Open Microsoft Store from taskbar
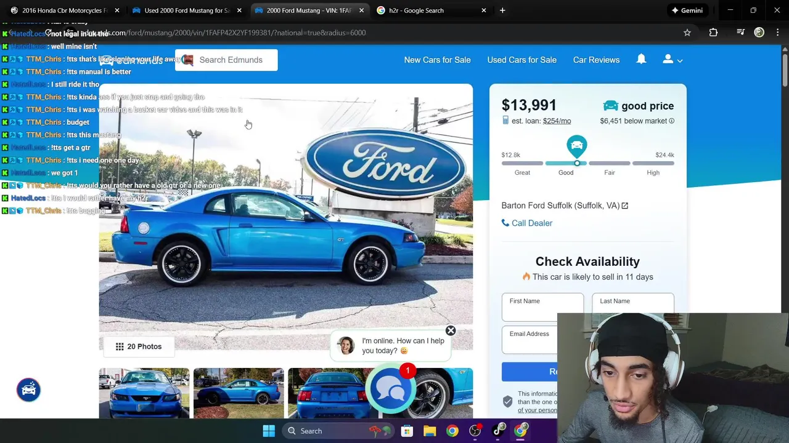The image size is (789, 443). click(407, 431)
